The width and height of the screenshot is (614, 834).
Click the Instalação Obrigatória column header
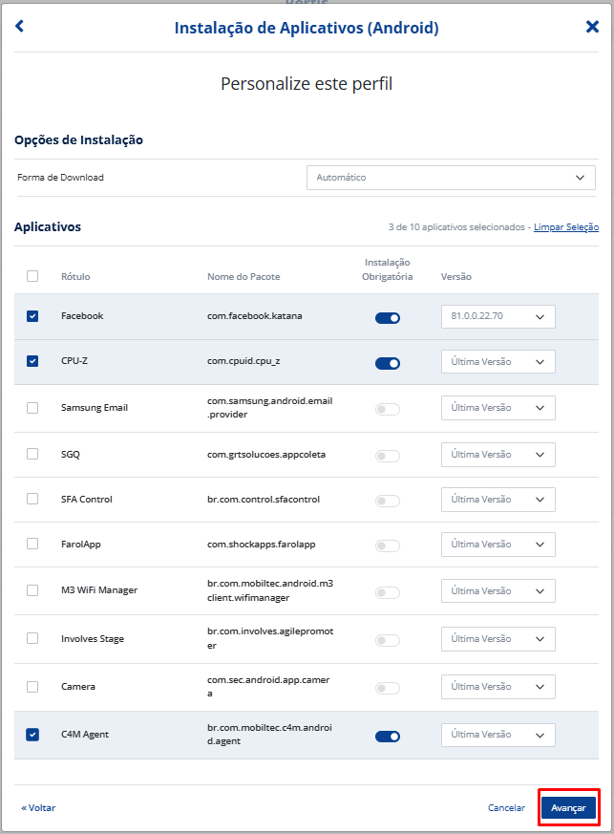coord(388,269)
